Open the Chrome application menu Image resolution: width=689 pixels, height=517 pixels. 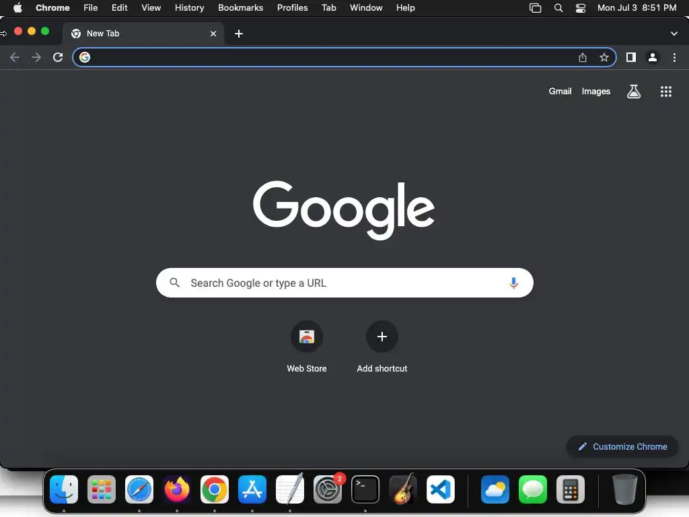[x=52, y=7]
